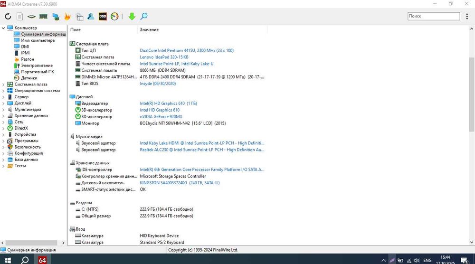
Task: Click the down arrow of details scrollbar
Action: (x=472, y=242)
